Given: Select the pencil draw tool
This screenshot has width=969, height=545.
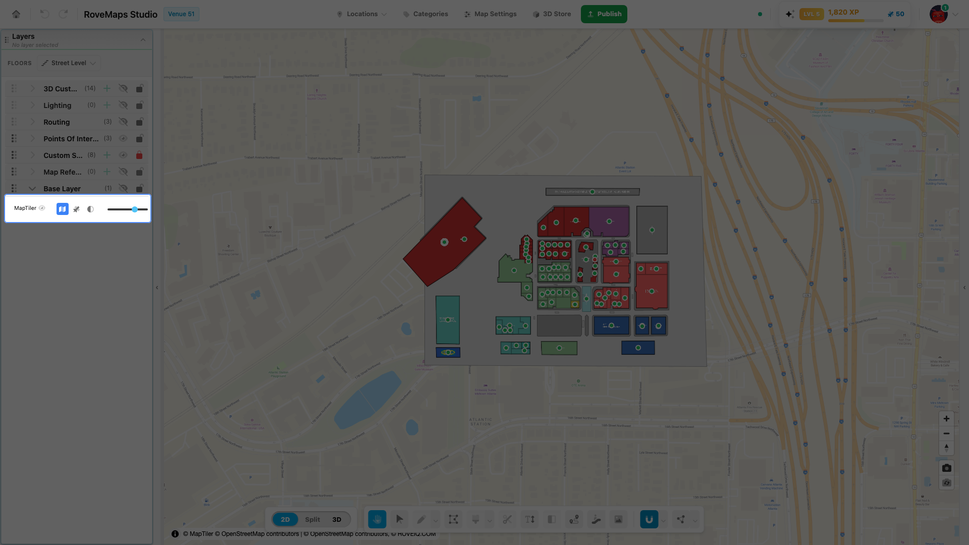Looking at the screenshot, I should coord(421,519).
